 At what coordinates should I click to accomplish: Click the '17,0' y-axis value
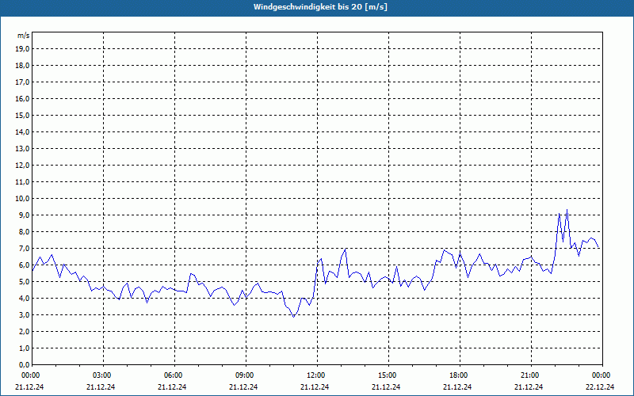(x=22, y=82)
